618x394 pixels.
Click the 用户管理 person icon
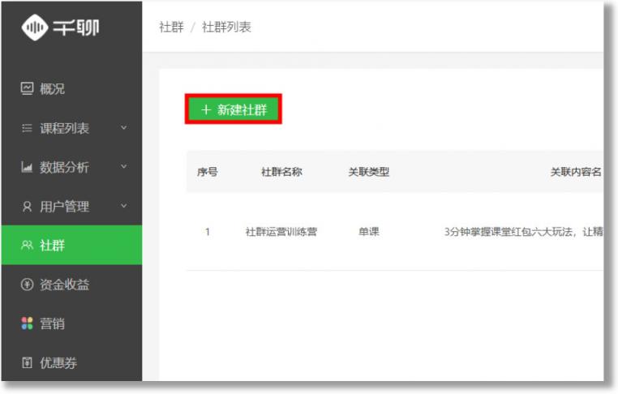tap(27, 207)
